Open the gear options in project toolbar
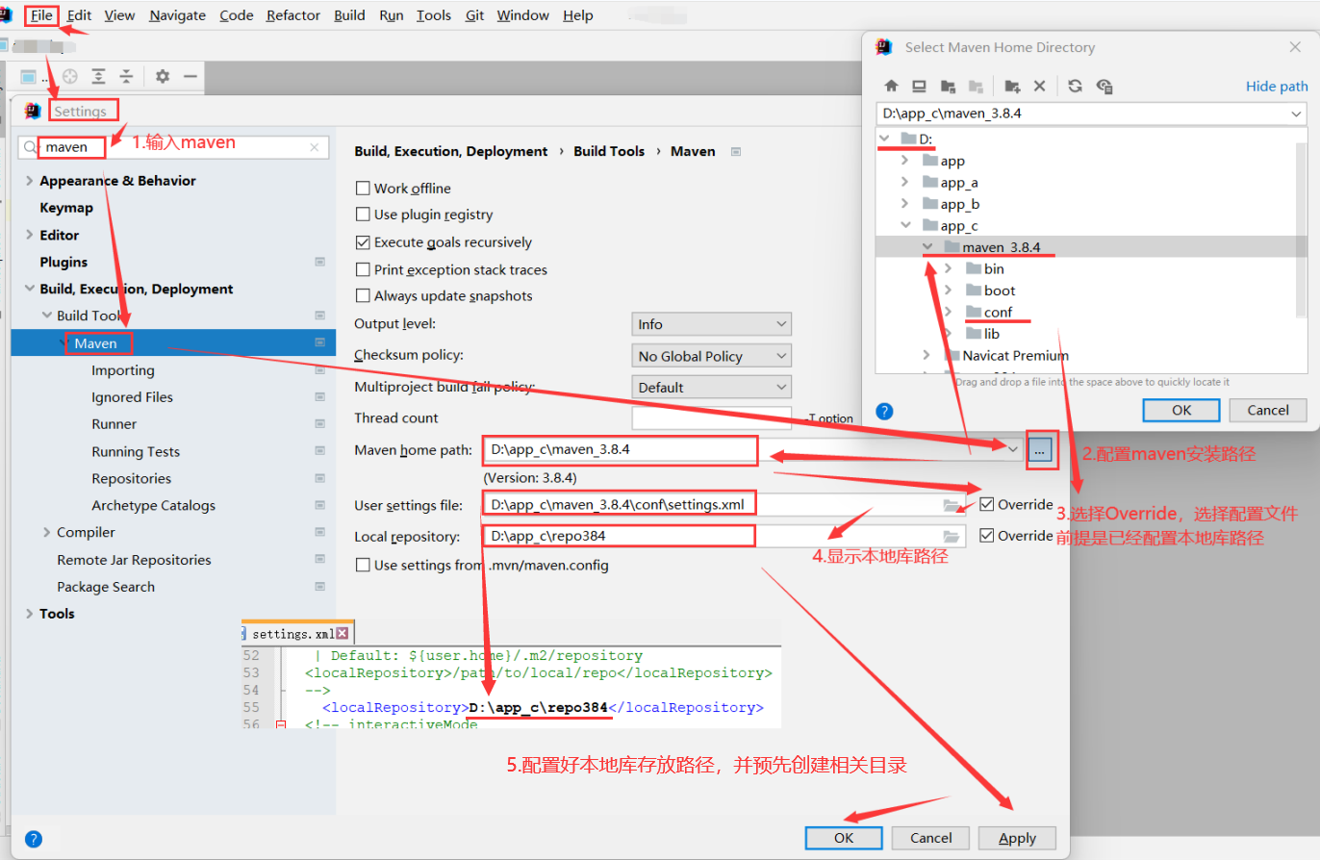The width and height of the screenshot is (1320, 860). pos(163,77)
